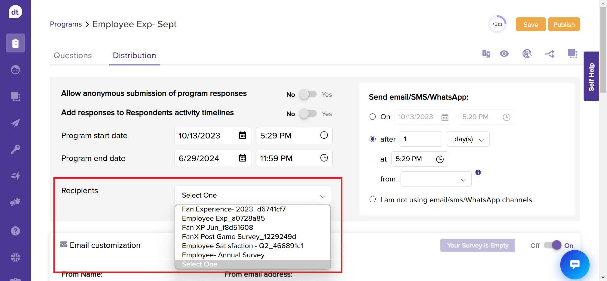The image size is (607, 281).
Task: Open calendar picker for Program start date
Action: point(242,136)
